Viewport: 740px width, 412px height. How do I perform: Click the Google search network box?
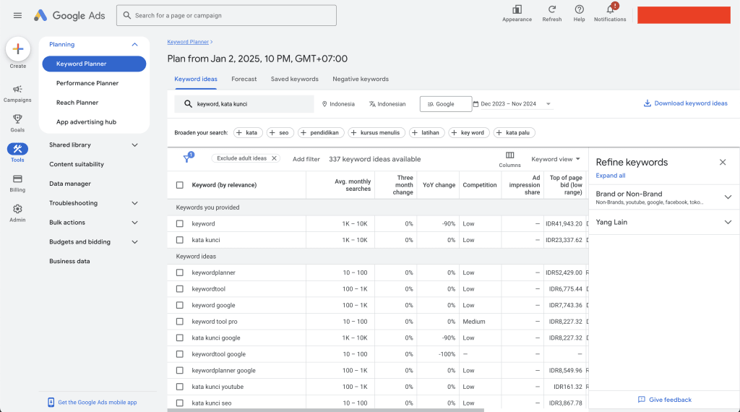point(445,104)
